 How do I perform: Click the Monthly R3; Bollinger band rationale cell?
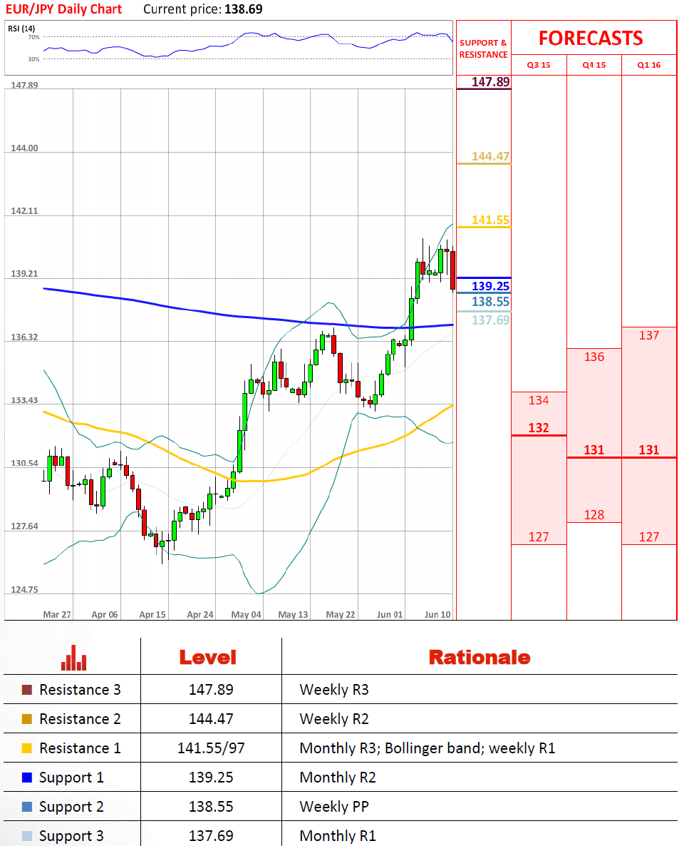[x=427, y=748]
